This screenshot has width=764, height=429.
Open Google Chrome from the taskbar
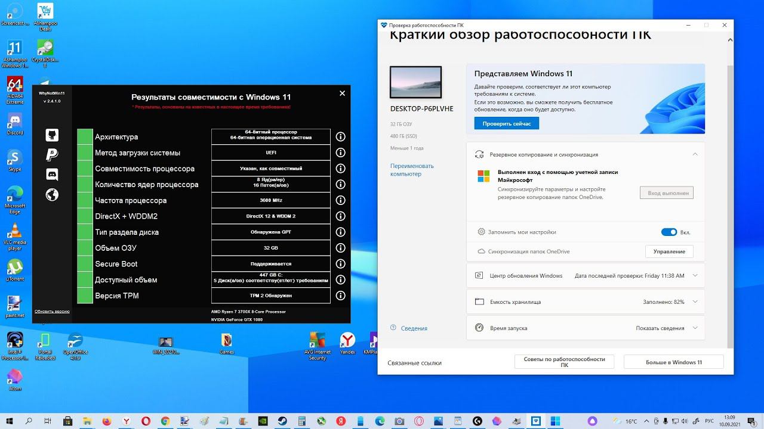165,421
